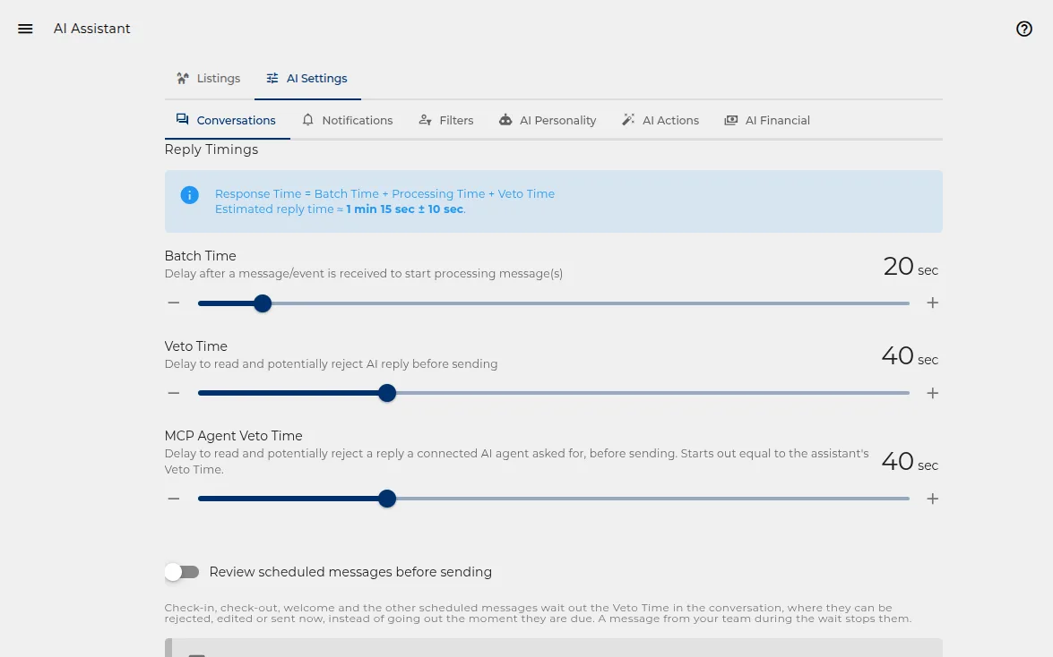Increase Veto Time with plus icon

[x=932, y=393]
